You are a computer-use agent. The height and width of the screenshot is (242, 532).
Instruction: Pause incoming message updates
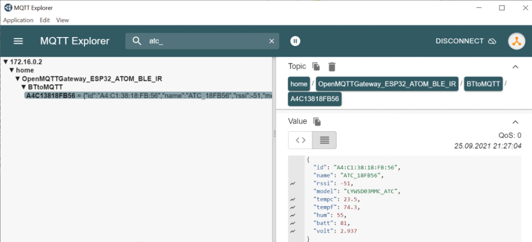pos(295,41)
